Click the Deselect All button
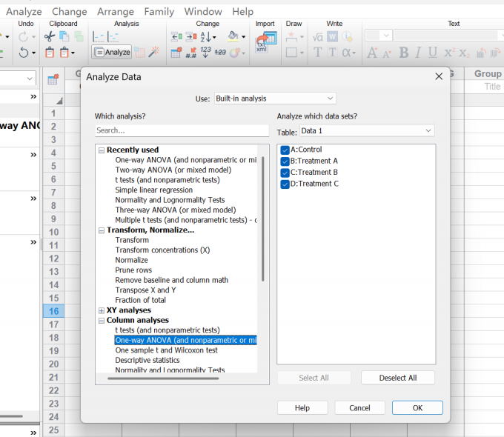Image resolution: width=504 pixels, height=437 pixels. [398, 378]
